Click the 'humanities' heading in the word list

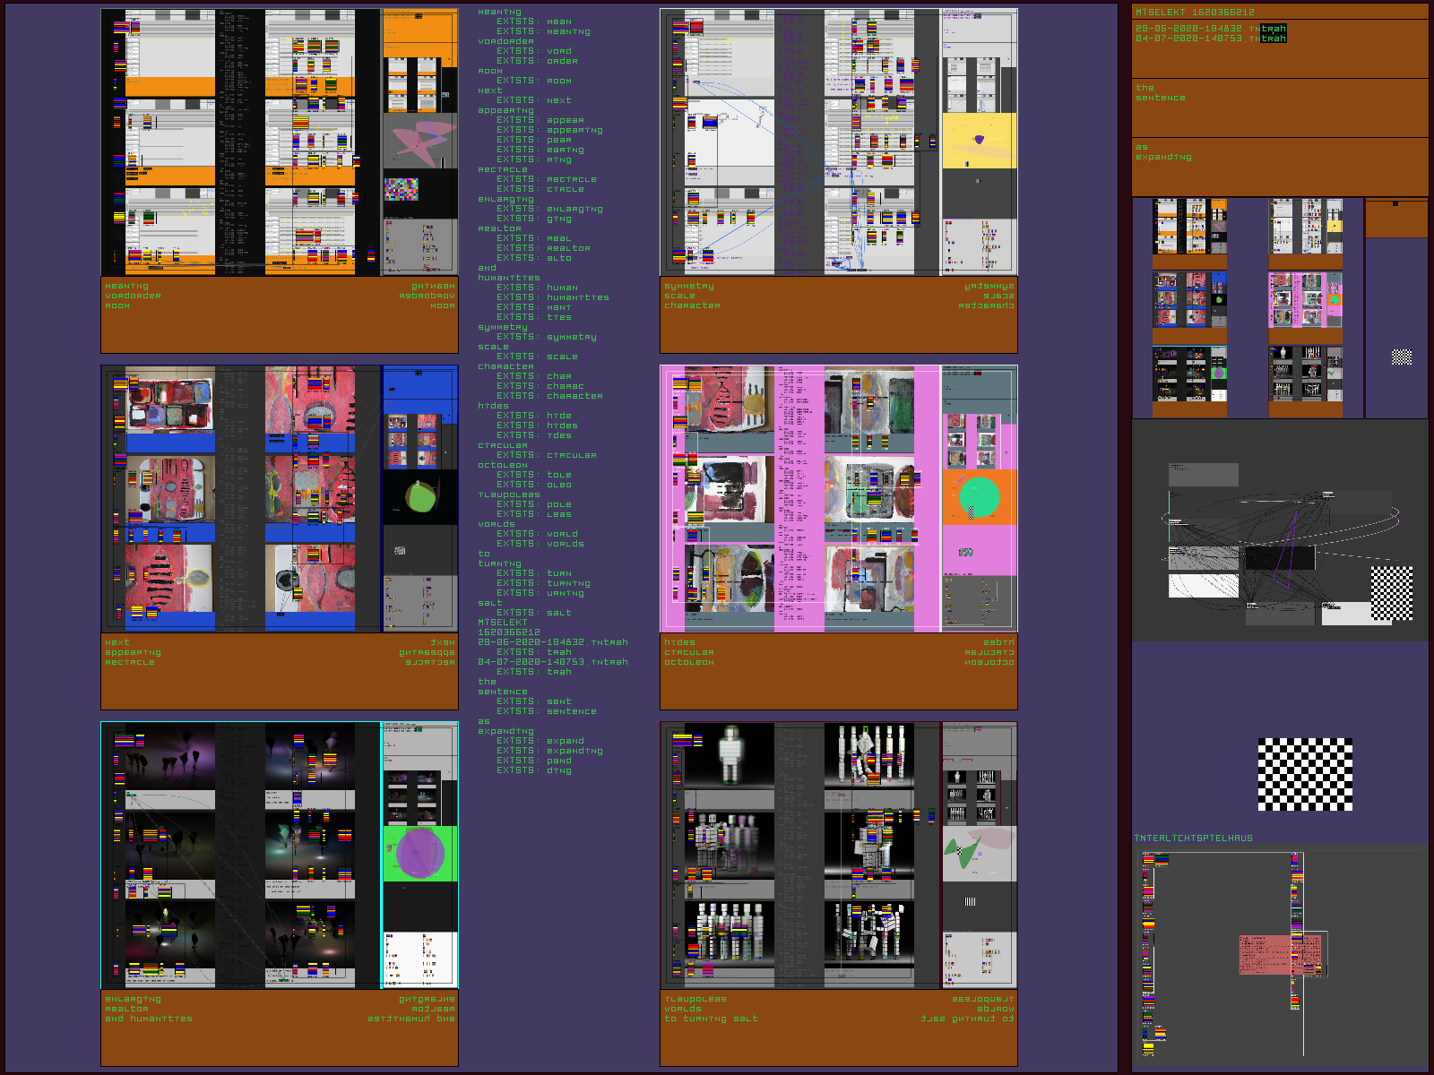point(508,278)
